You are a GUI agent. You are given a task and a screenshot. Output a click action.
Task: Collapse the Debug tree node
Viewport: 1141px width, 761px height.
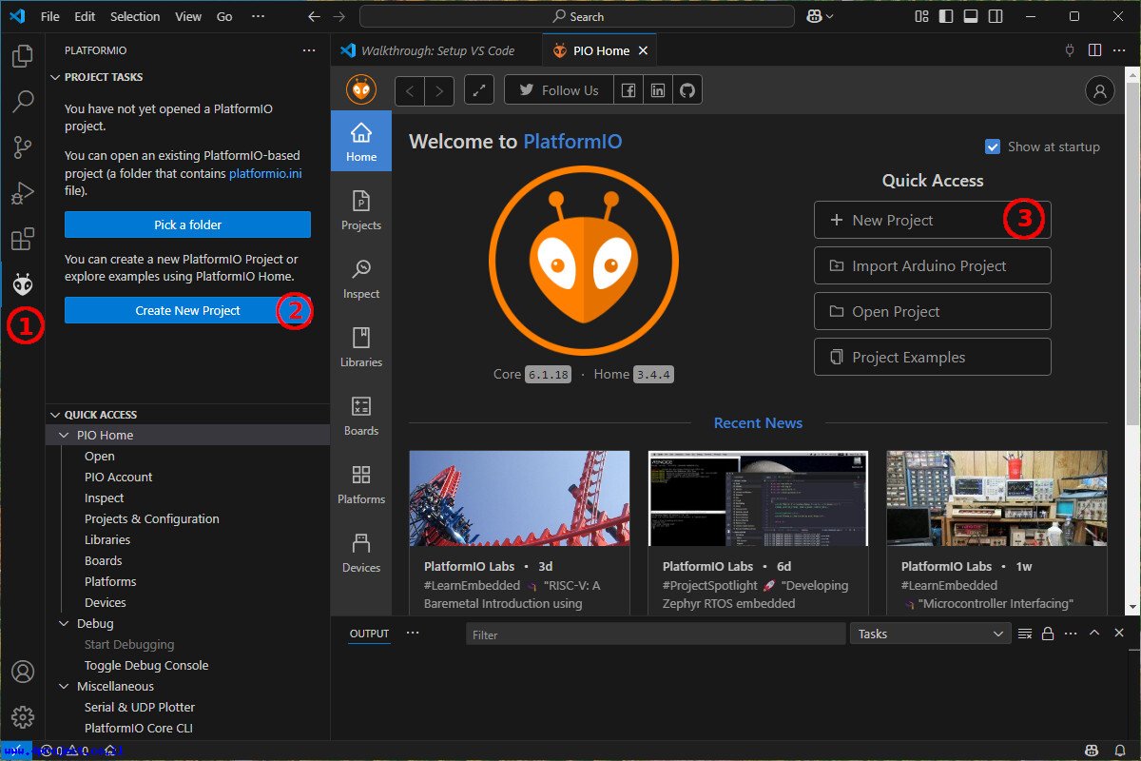coord(65,623)
